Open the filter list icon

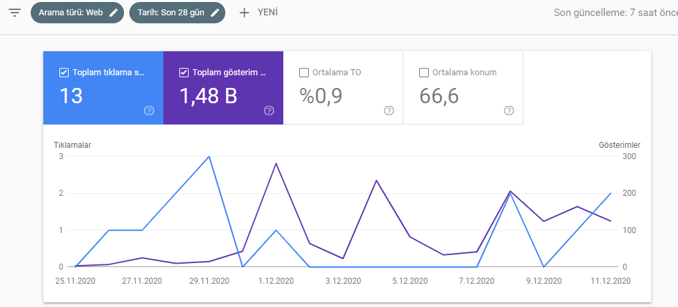(15, 13)
